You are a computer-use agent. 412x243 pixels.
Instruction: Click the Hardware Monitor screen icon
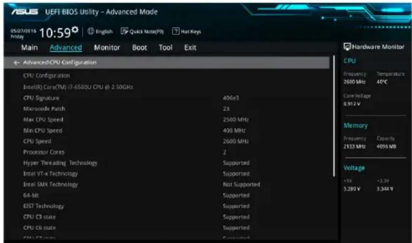347,47
